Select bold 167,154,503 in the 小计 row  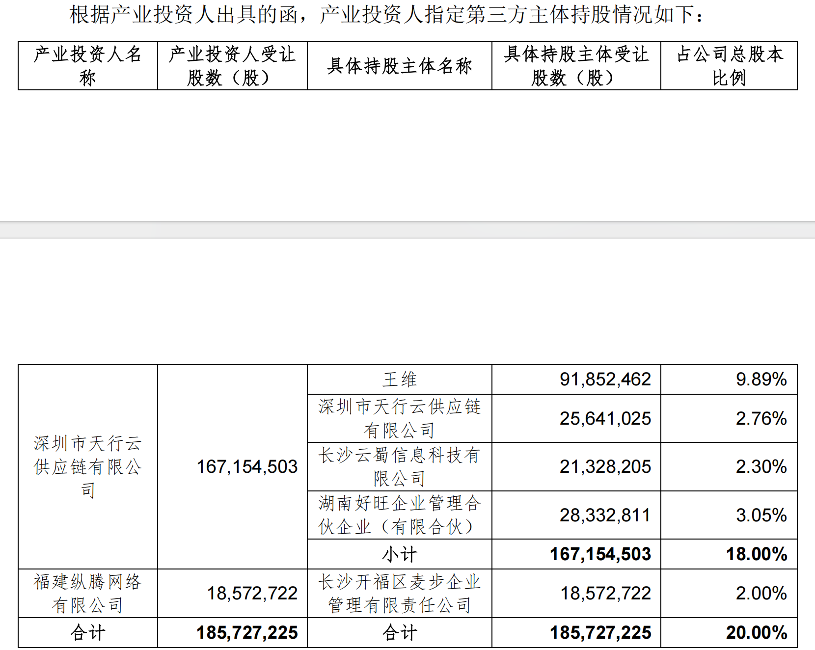[600, 554]
